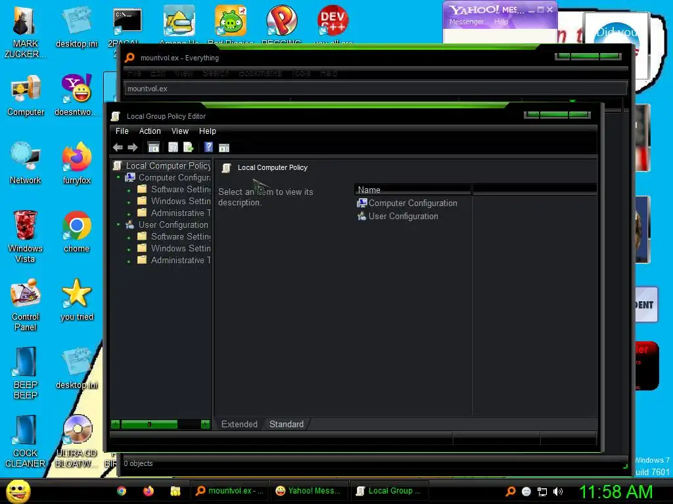This screenshot has width=673, height=504.
Task: Open Firefox pinned on the taskbar
Action: click(149, 491)
